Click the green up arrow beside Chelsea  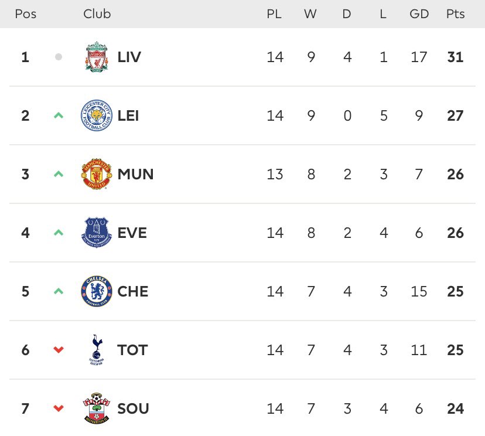click(59, 291)
